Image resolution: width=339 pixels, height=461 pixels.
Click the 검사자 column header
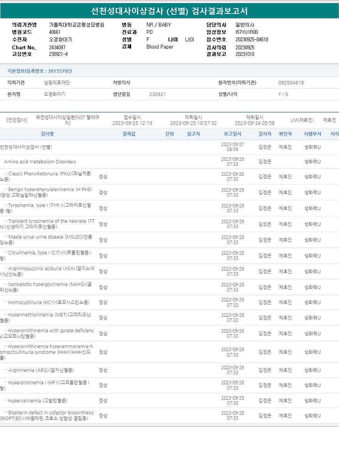point(265,134)
